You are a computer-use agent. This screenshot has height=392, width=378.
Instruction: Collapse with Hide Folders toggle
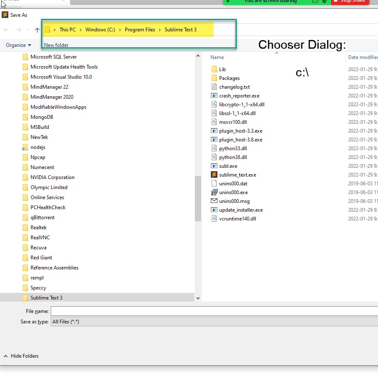[21, 356]
